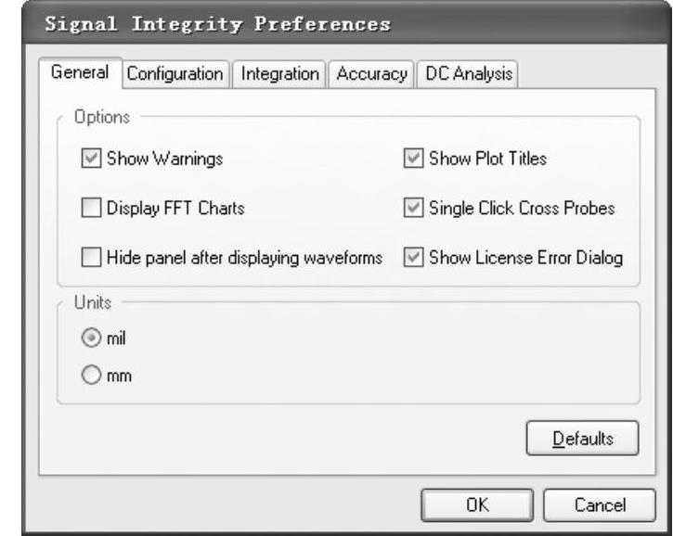Choose mm as the unit
The image size is (673, 536).
click(90, 377)
